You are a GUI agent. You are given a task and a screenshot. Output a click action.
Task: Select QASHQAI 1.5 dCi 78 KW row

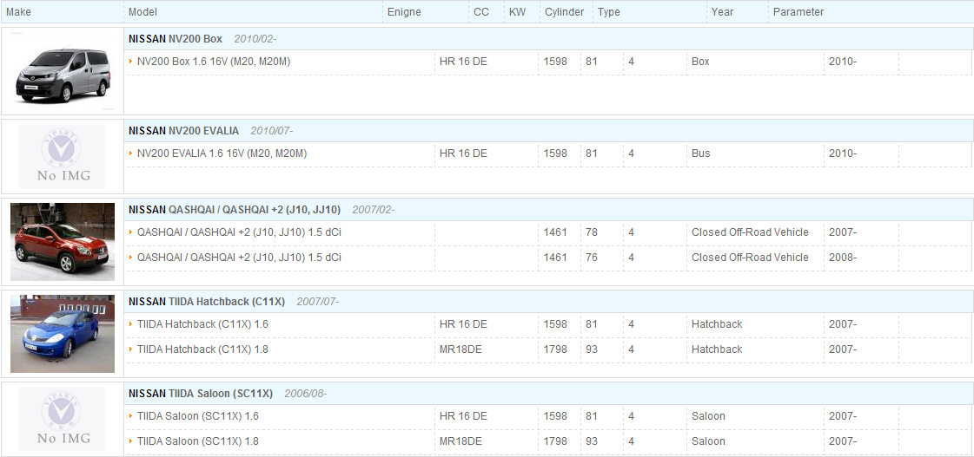tap(239, 232)
